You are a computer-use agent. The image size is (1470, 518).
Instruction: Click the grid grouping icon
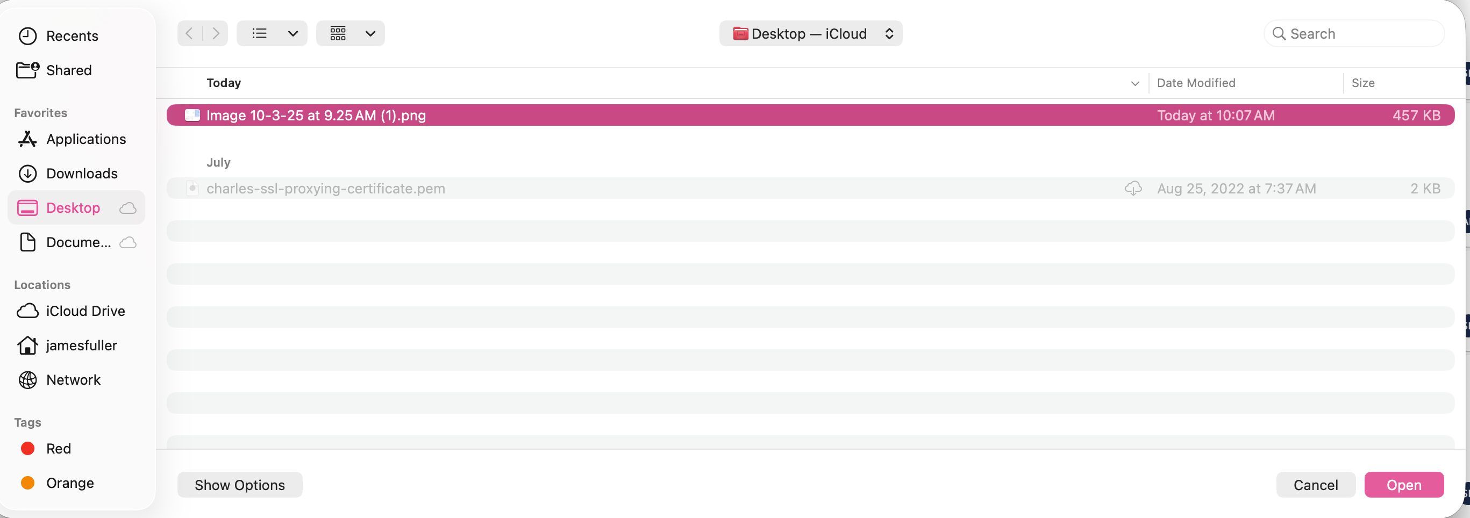tap(338, 34)
